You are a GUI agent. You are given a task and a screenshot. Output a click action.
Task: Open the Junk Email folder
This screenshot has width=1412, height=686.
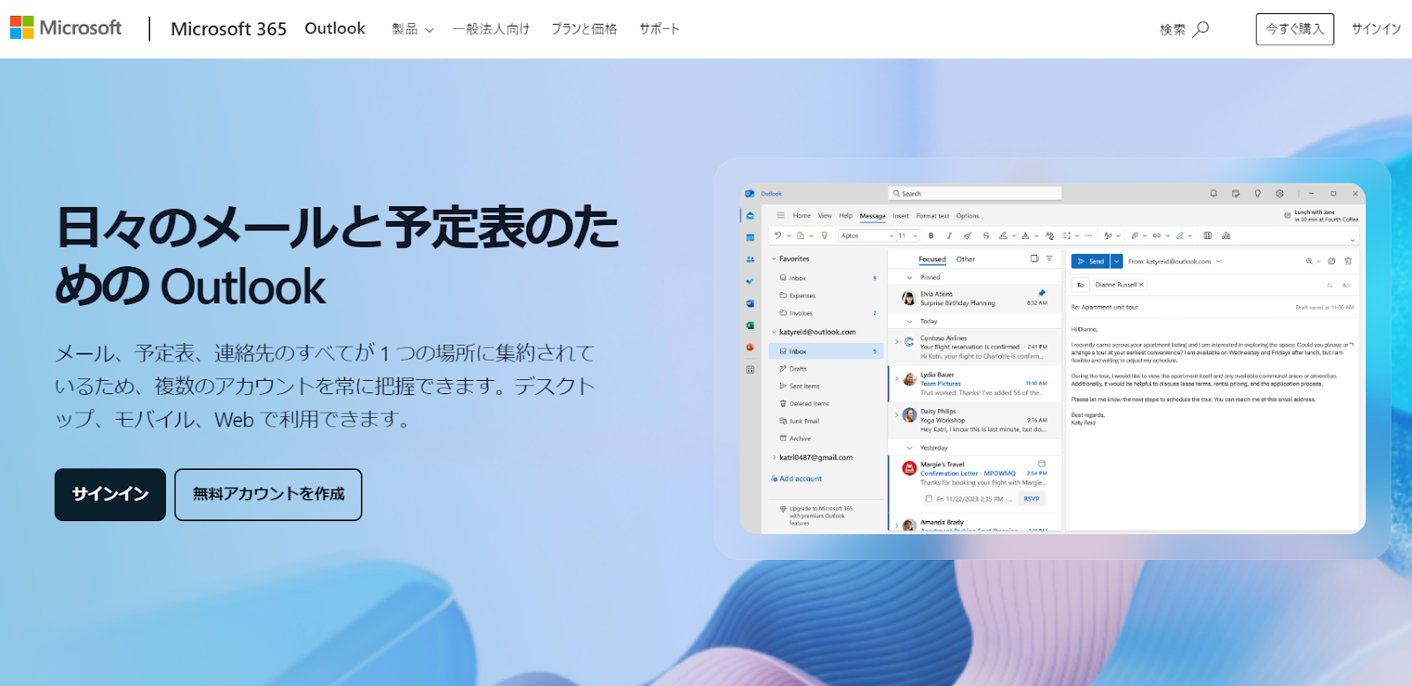(x=800, y=421)
